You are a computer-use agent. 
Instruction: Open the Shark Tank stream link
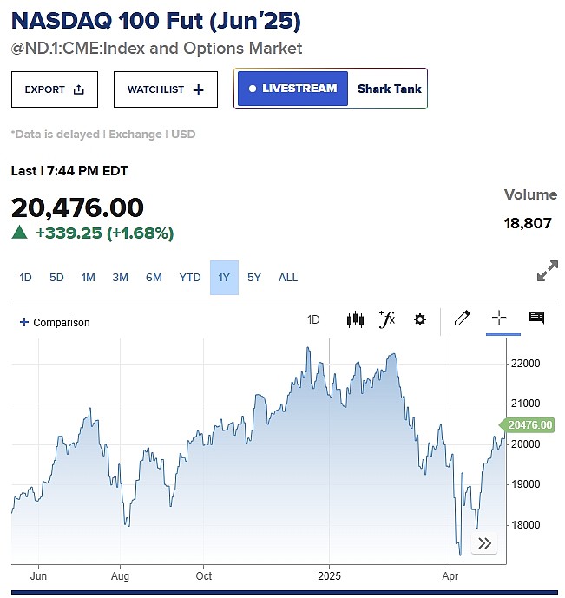(x=389, y=89)
